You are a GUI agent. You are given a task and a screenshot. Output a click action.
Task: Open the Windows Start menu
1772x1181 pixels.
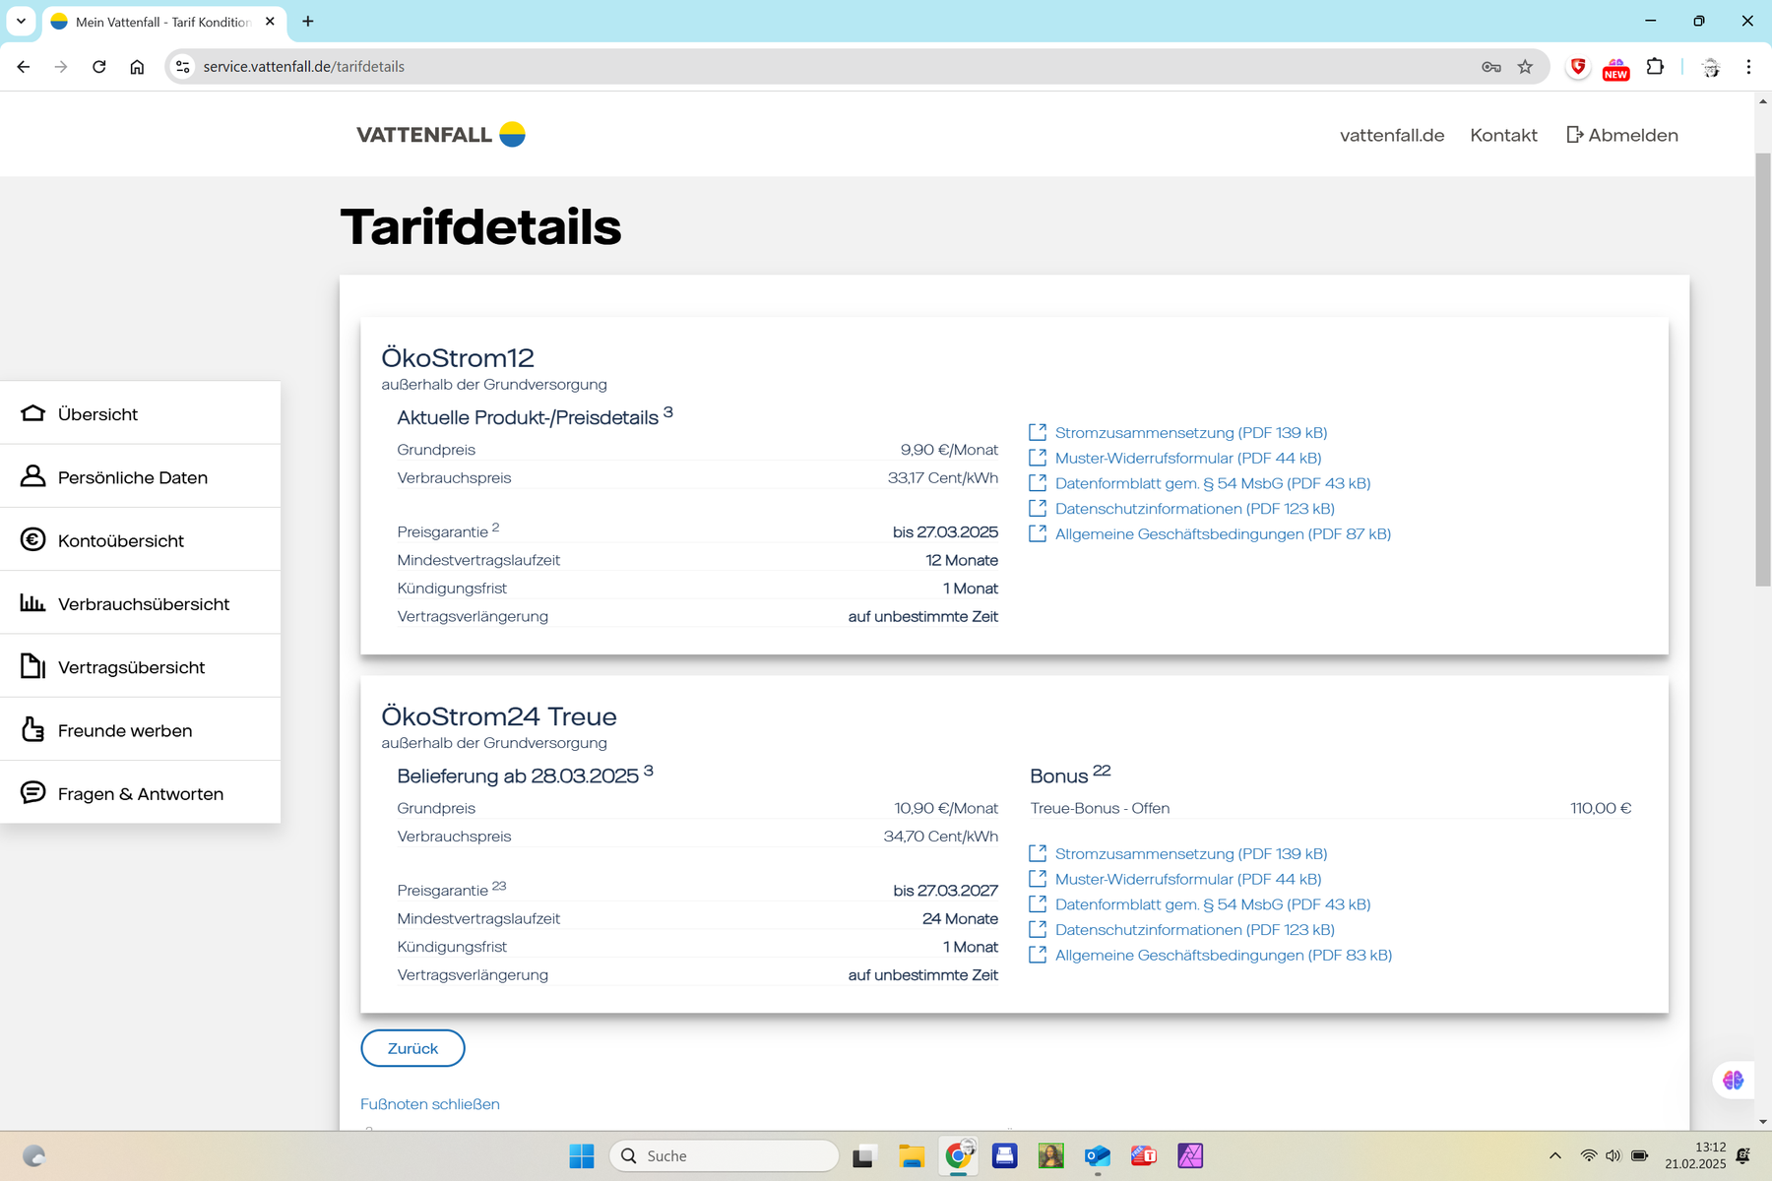coord(582,1155)
